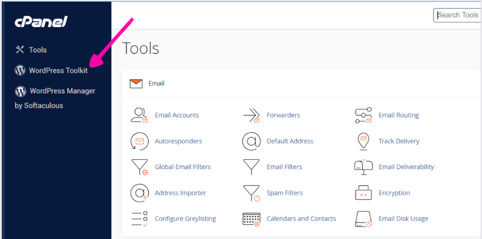The width and height of the screenshot is (482, 239).
Task: Click the Track Delivery pin icon
Action: [x=363, y=141]
